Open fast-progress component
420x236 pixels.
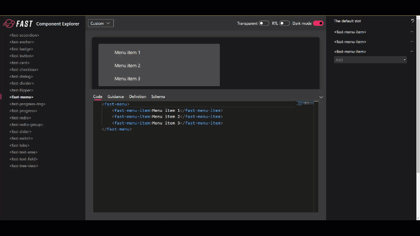pyautogui.click(x=23, y=111)
